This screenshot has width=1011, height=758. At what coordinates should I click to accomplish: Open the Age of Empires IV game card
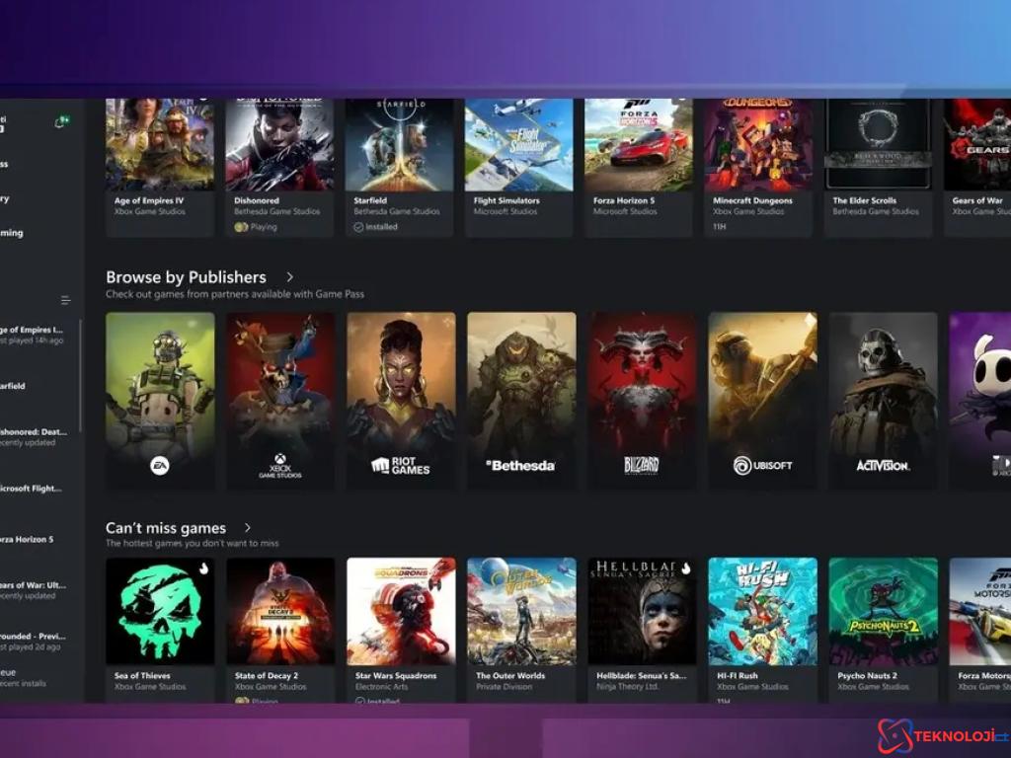click(160, 168)
